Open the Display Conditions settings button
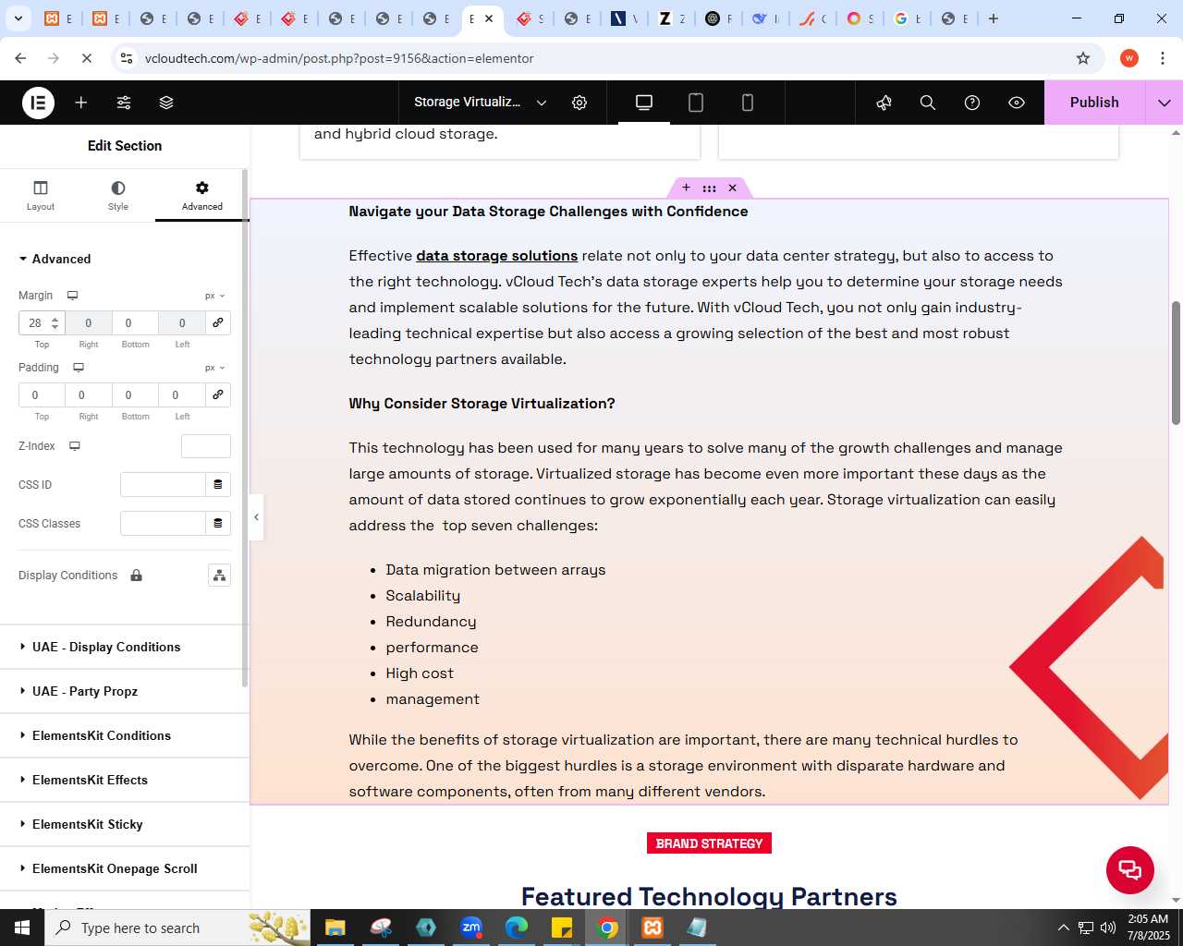Viewport: 1183px width, 946px height. (x=219, y=576)
